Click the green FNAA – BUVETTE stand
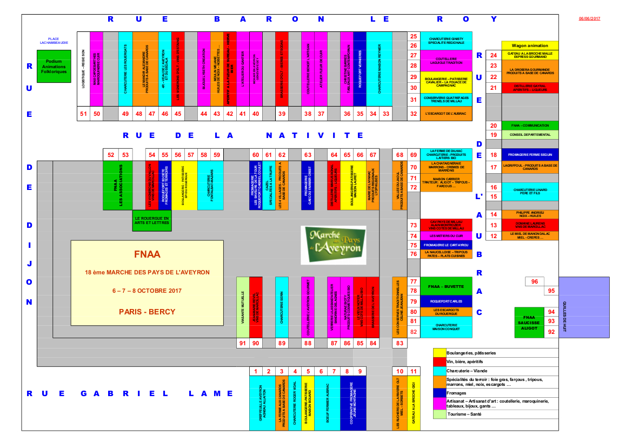Viewport: 632px width, 447px height. click(446, 286)
